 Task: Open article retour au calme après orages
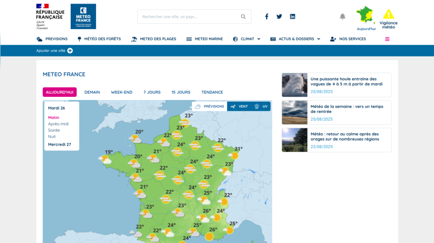345,137
